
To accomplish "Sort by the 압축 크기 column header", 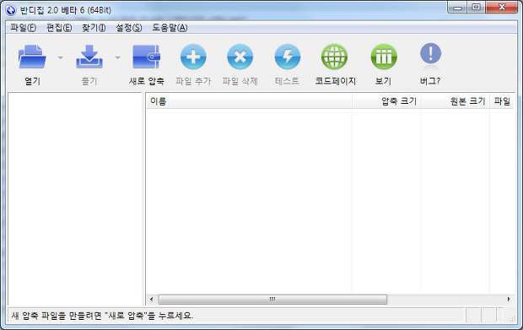I will point(386,101).
